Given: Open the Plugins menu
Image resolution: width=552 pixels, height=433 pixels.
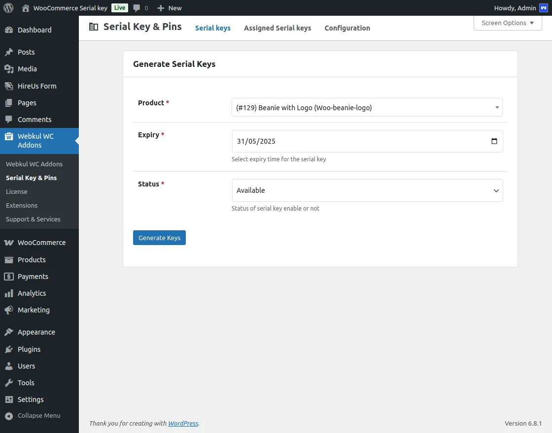Looking at the screenshot, I should [x=29, y=349].
